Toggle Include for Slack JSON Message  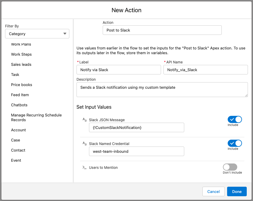point(235,119)
